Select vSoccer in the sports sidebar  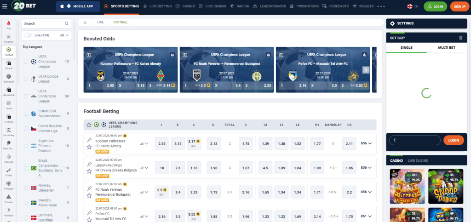pyautogui.click(x=9, y=65)
